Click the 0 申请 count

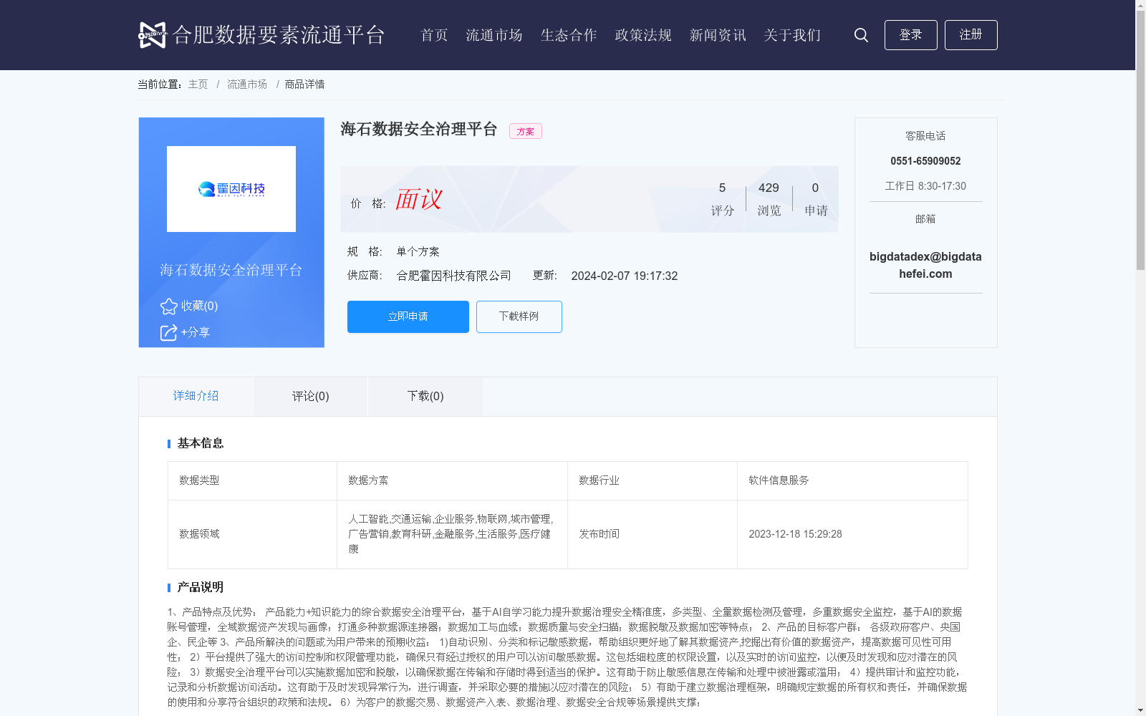tap(816, 198)
